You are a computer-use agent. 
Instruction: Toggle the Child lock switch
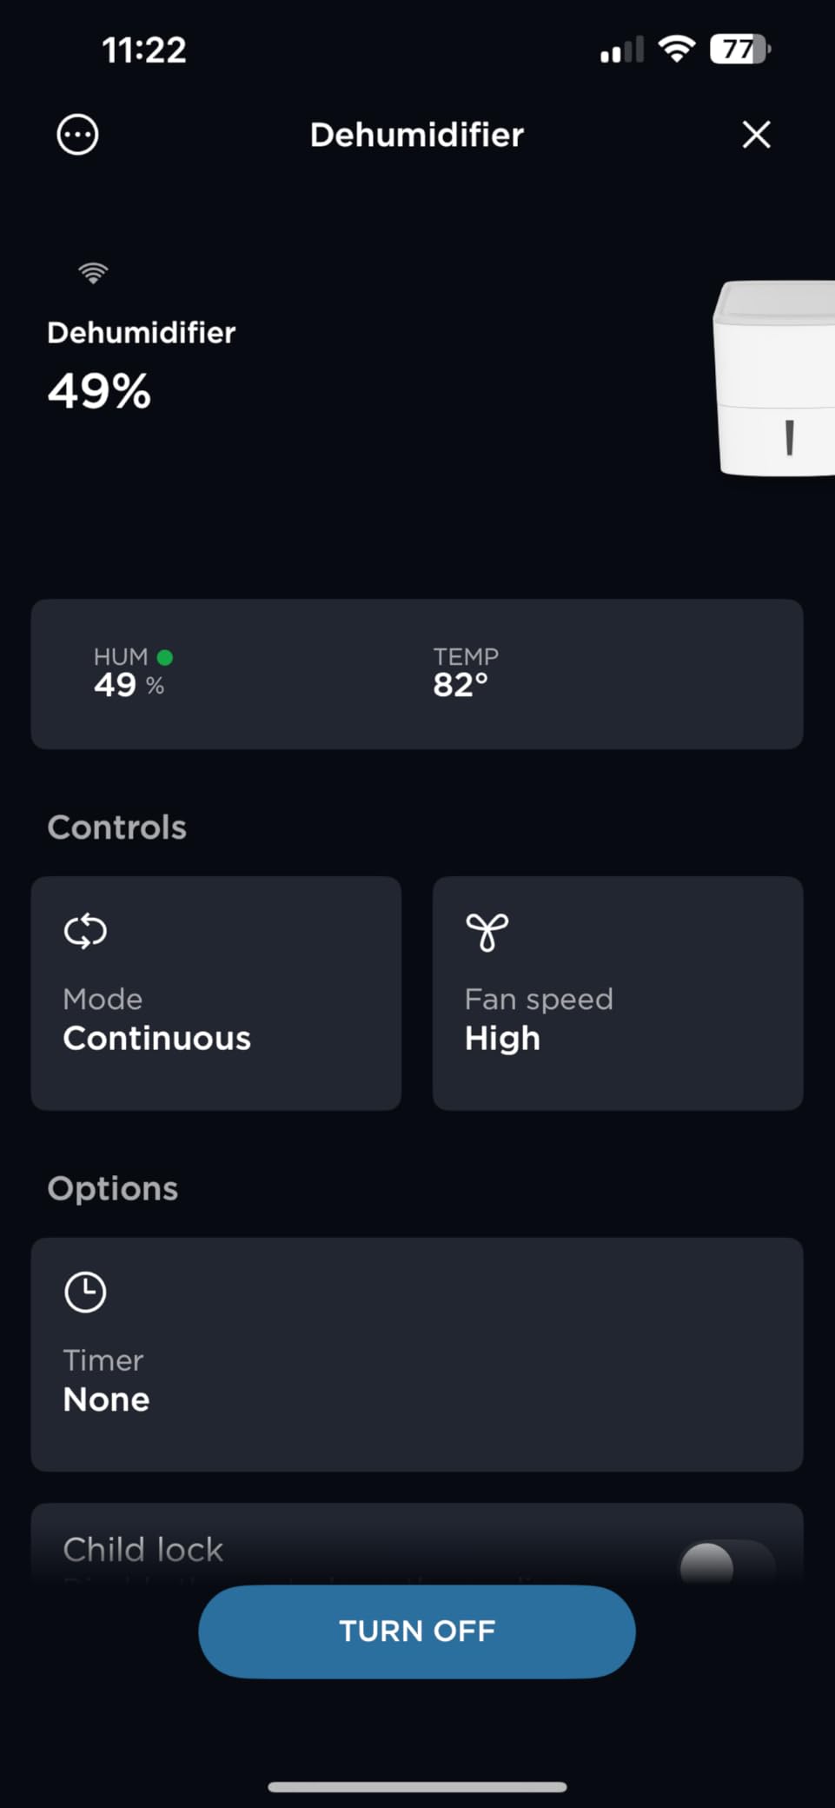(726, 1564)
